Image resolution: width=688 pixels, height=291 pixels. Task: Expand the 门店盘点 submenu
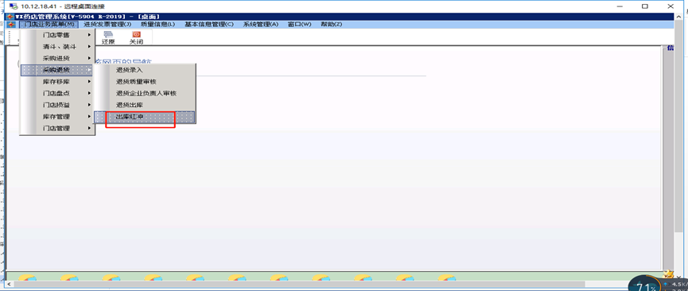pos(57,93)
